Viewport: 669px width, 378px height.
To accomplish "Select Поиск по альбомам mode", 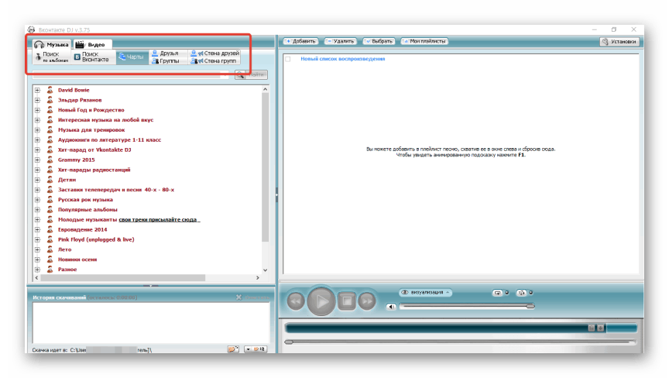I will click(53, 57).
